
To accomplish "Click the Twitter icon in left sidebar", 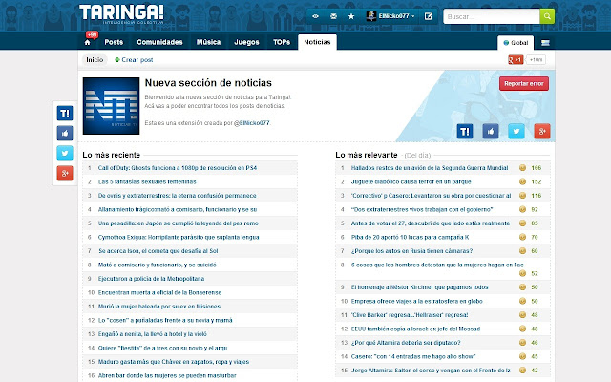I will (65, 153).
